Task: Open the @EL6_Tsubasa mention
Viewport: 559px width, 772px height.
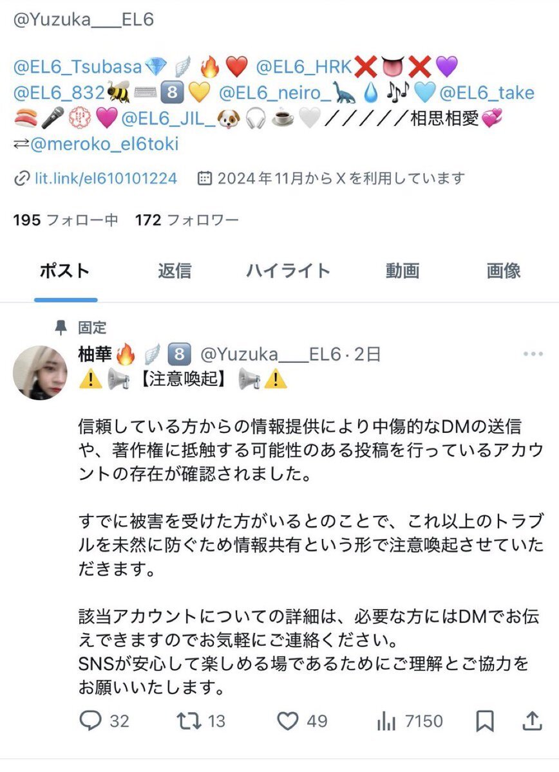Action: coord(77,66)
